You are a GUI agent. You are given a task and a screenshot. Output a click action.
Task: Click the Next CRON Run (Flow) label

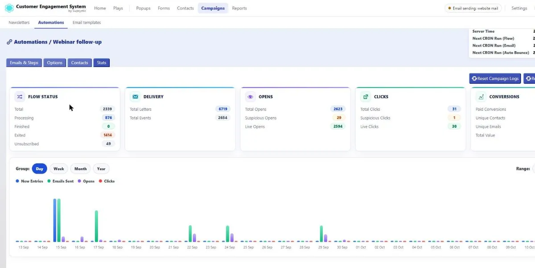coord(494,38)
